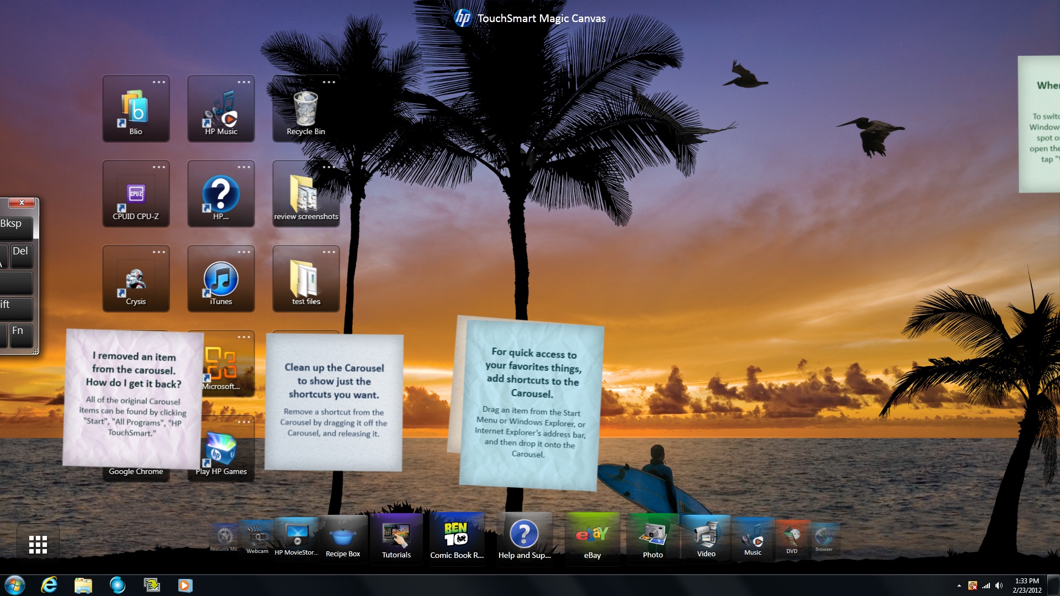This screenshot has height=596, width=1060.
Task: Open the Recycle Bin tile
Action: click(x=306, y=109)
